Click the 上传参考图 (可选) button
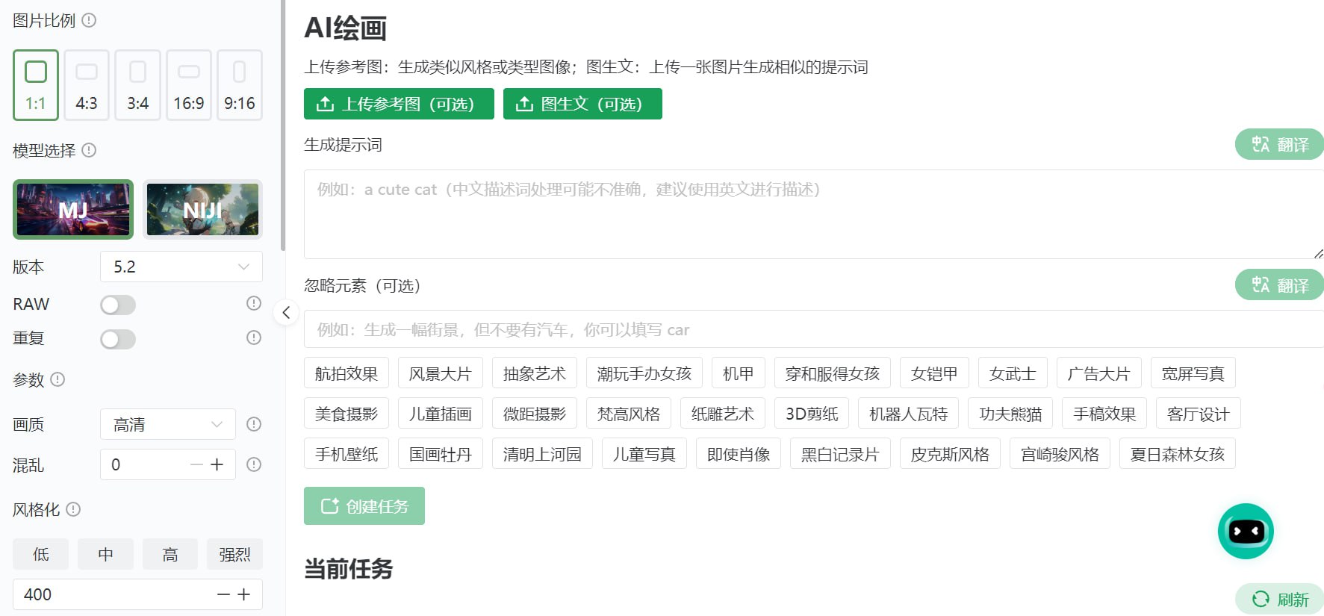Screen dimensions: 1324x616 [399, 104]
